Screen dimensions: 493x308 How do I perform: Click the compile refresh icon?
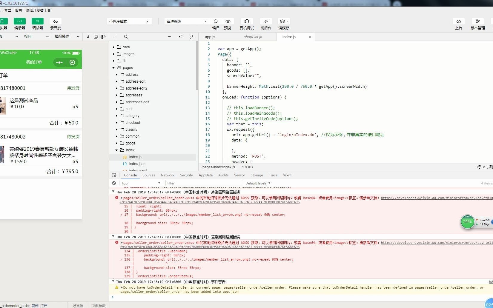coord(216,21)
